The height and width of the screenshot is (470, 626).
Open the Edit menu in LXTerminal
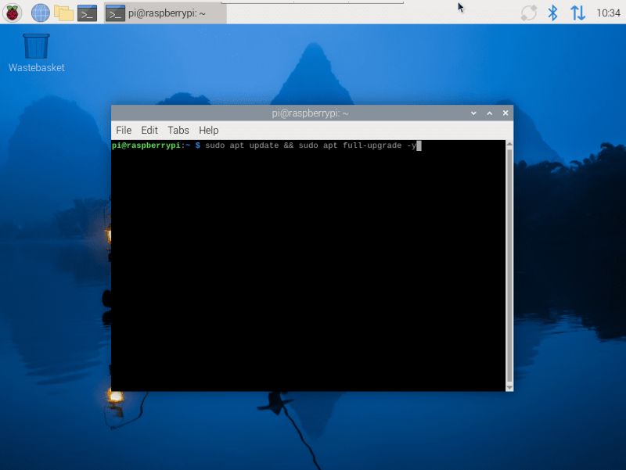149,130
